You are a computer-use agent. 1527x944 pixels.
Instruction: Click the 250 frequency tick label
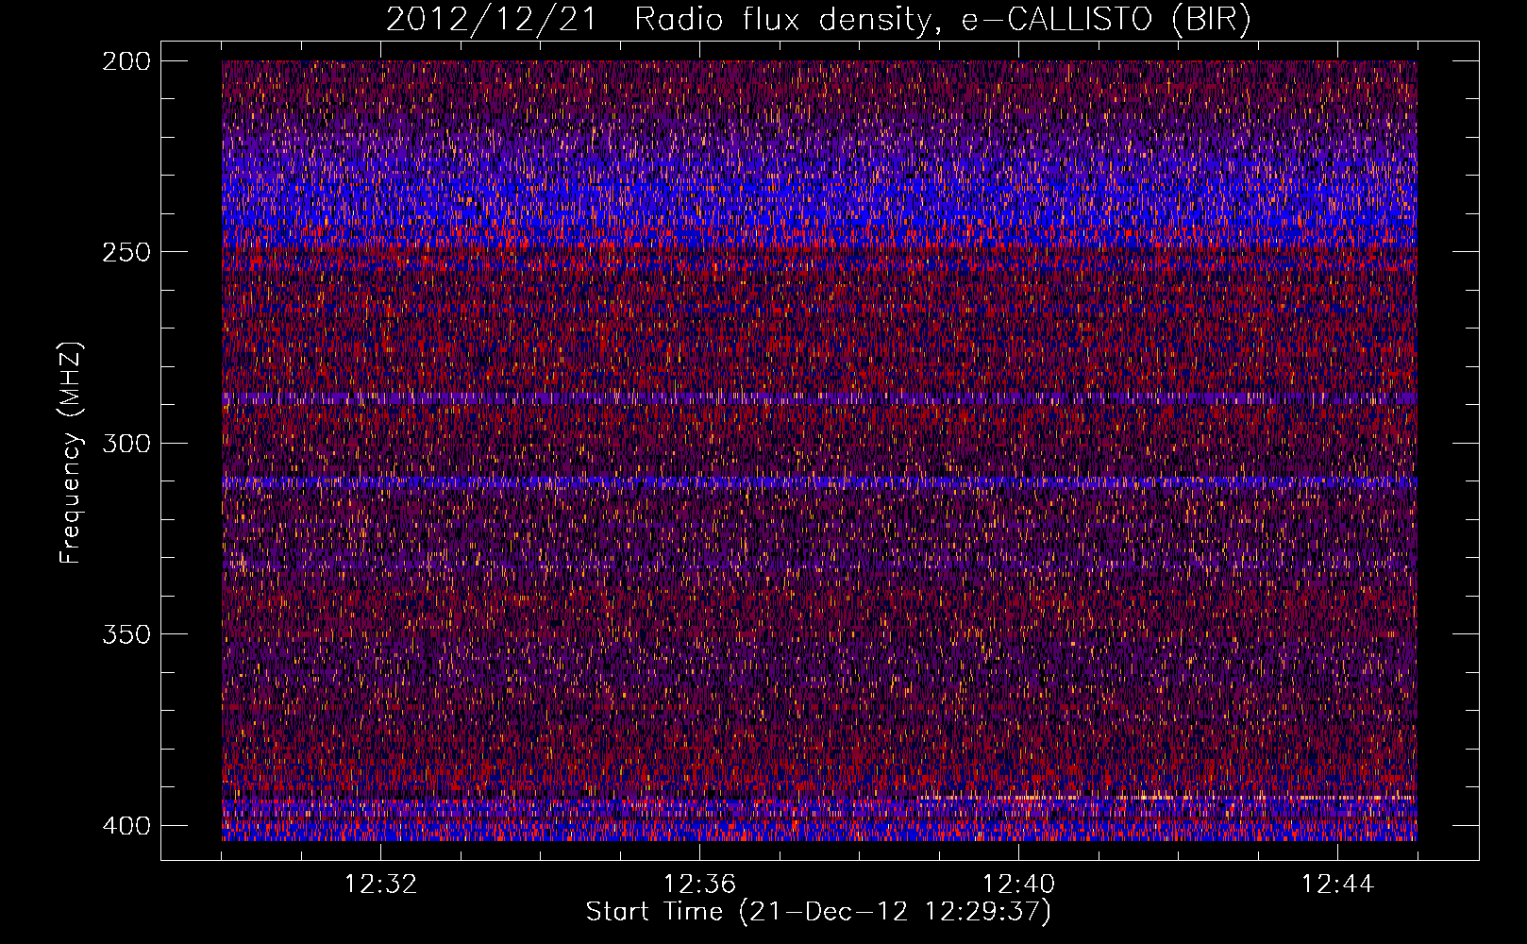point(126,252)
